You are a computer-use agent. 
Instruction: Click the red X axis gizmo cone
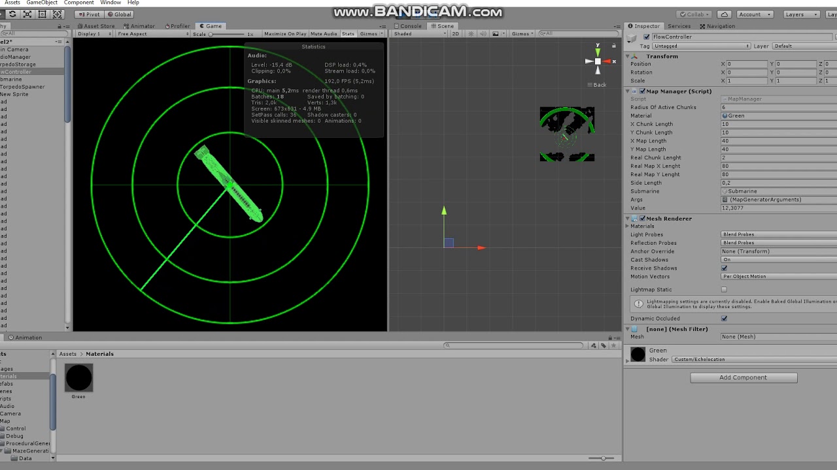tap(607, 61)
